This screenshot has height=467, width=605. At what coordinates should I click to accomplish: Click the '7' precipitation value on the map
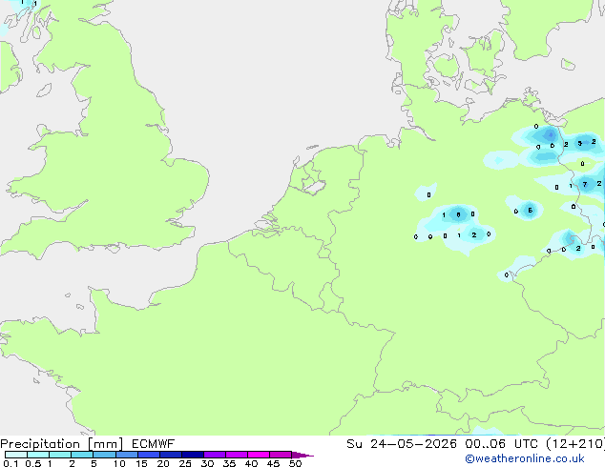585,184
